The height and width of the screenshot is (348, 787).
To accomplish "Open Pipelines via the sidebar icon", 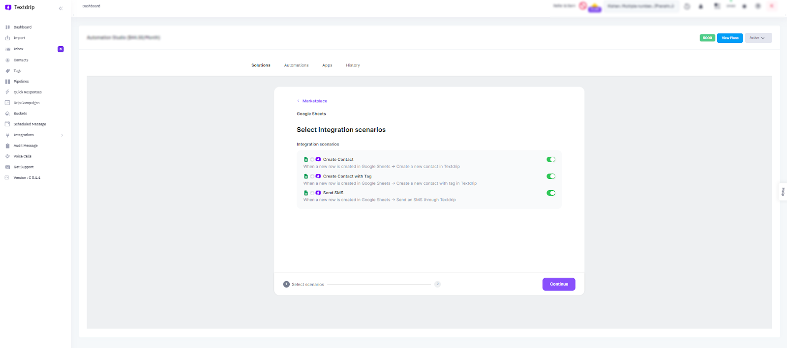I will click(7, 82).
